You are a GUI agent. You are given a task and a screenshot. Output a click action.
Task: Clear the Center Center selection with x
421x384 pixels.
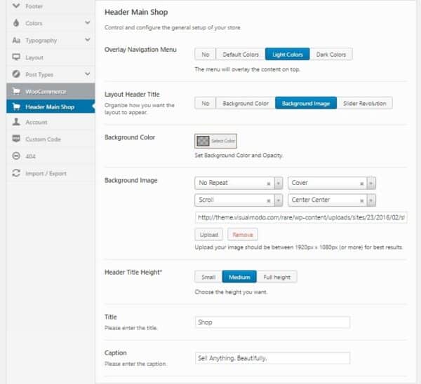click(x=361, y=200)
